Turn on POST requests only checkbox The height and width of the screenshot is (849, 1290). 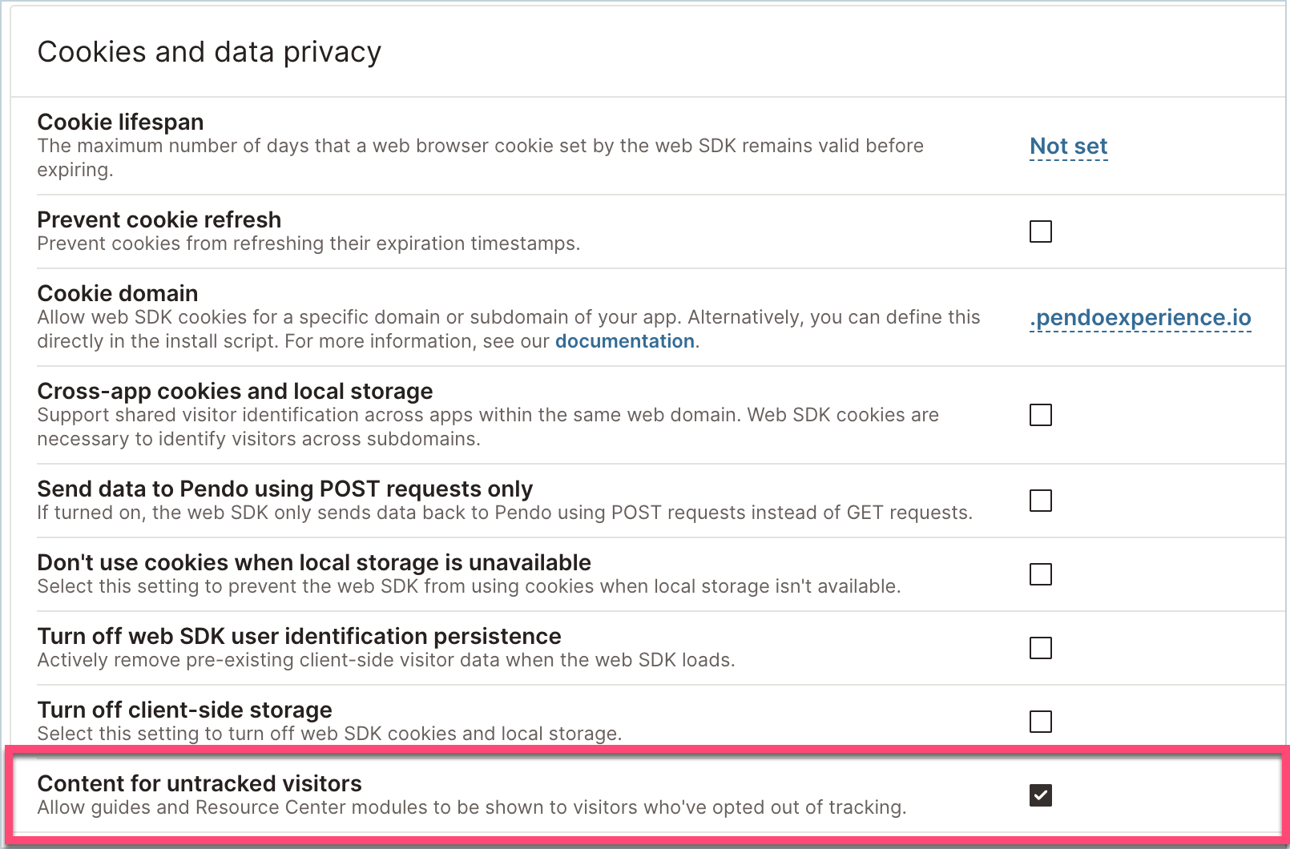click(x=1040, y=501)
